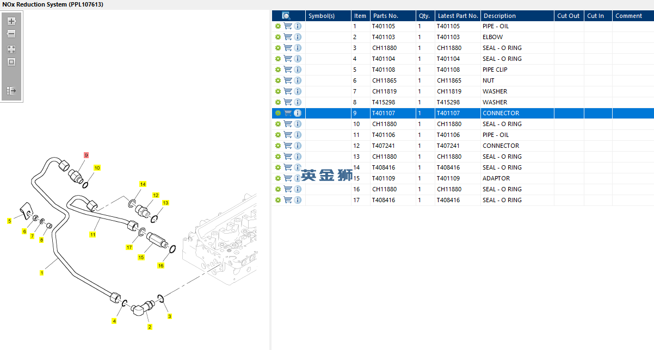Zoom in on the diagram with plus button
The height and width of the screenshot is (350, 654).
(x=11, y=21)
